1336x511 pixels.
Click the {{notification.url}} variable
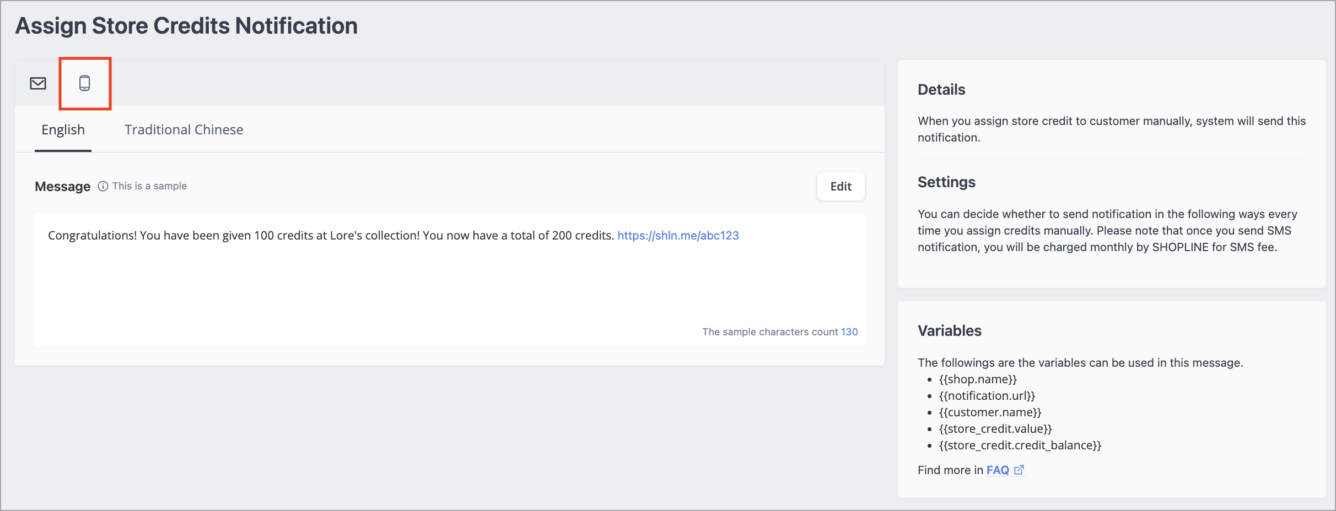pos(987,395)
